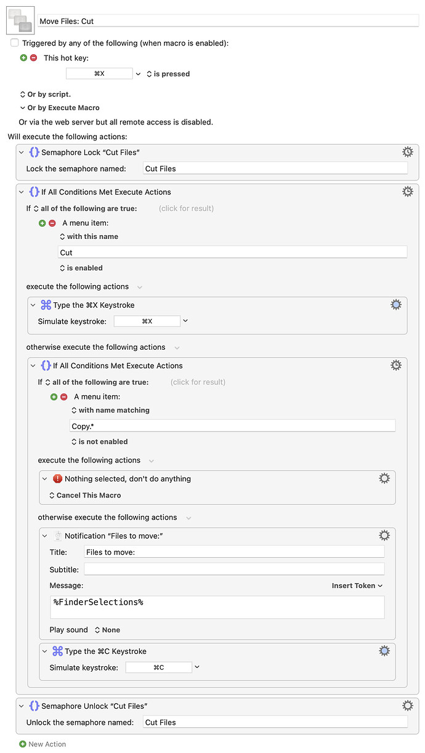Click the braces icon on If All Conditions action
This screenshot has width=425, height=753.
[34, 191]
